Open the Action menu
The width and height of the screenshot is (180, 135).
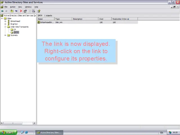pyautogui.click(x=13, y=7)
